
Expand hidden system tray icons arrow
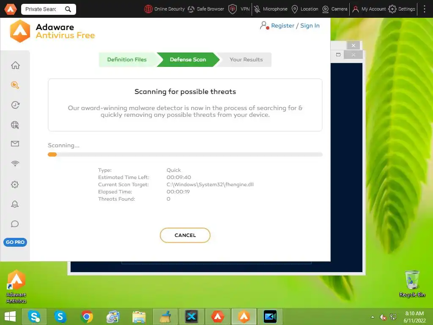coord(373,317)
